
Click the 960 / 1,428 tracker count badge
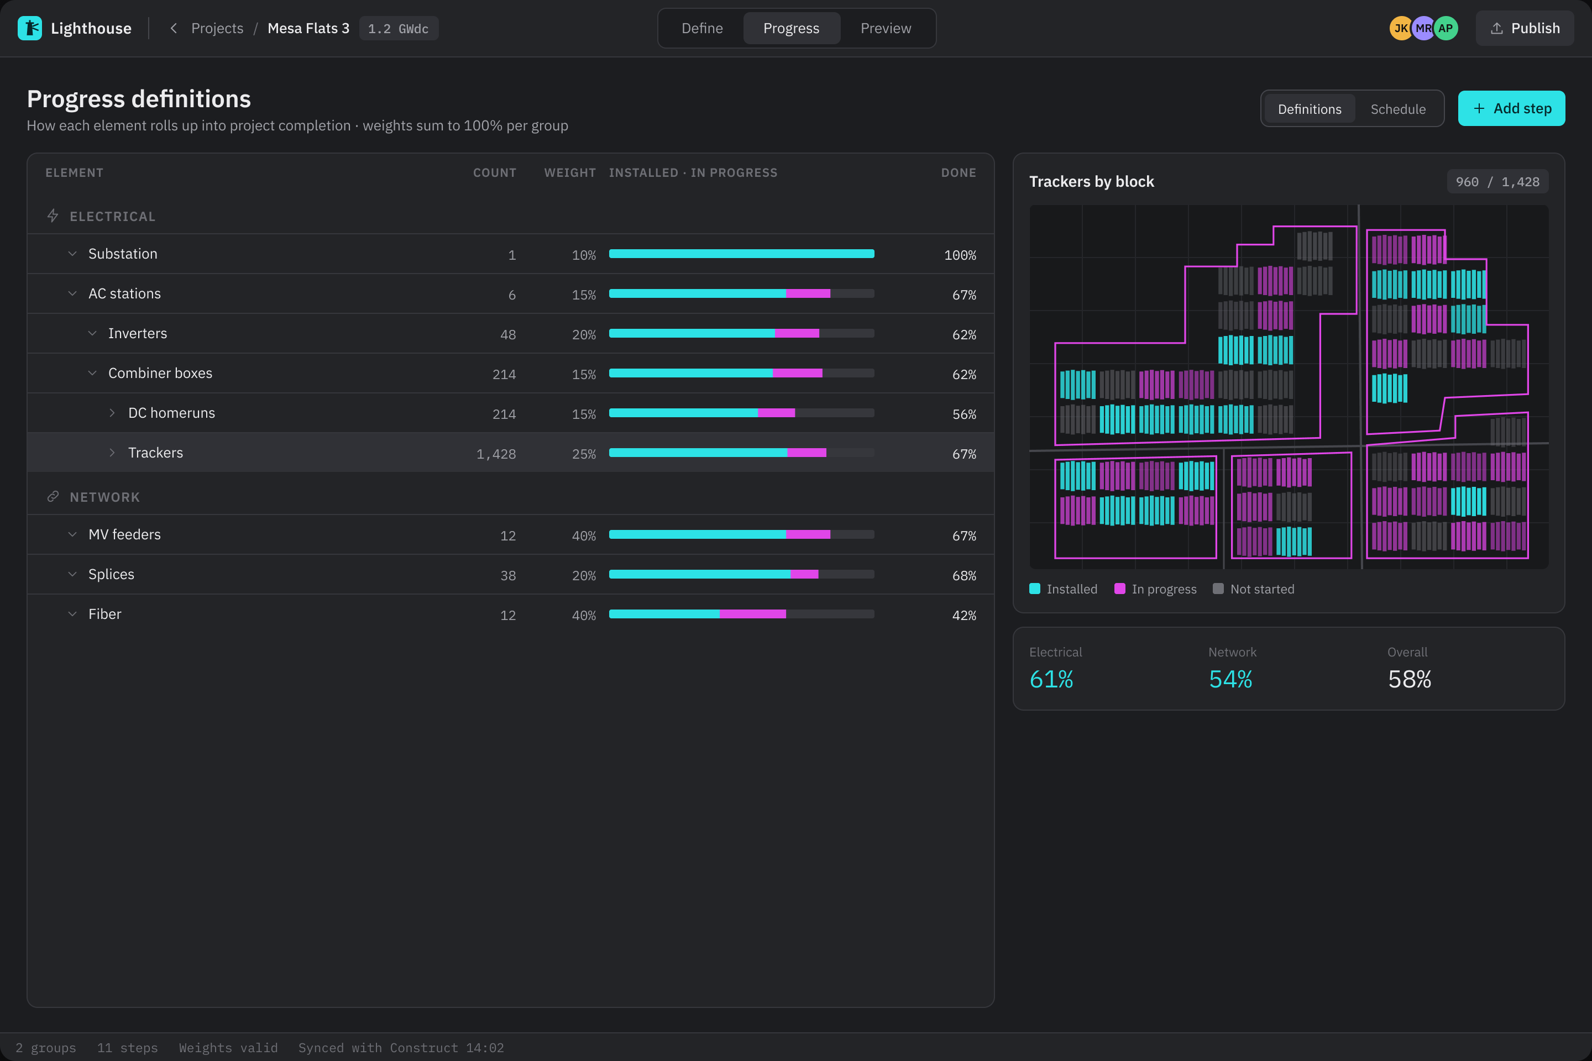(1497, 181)
